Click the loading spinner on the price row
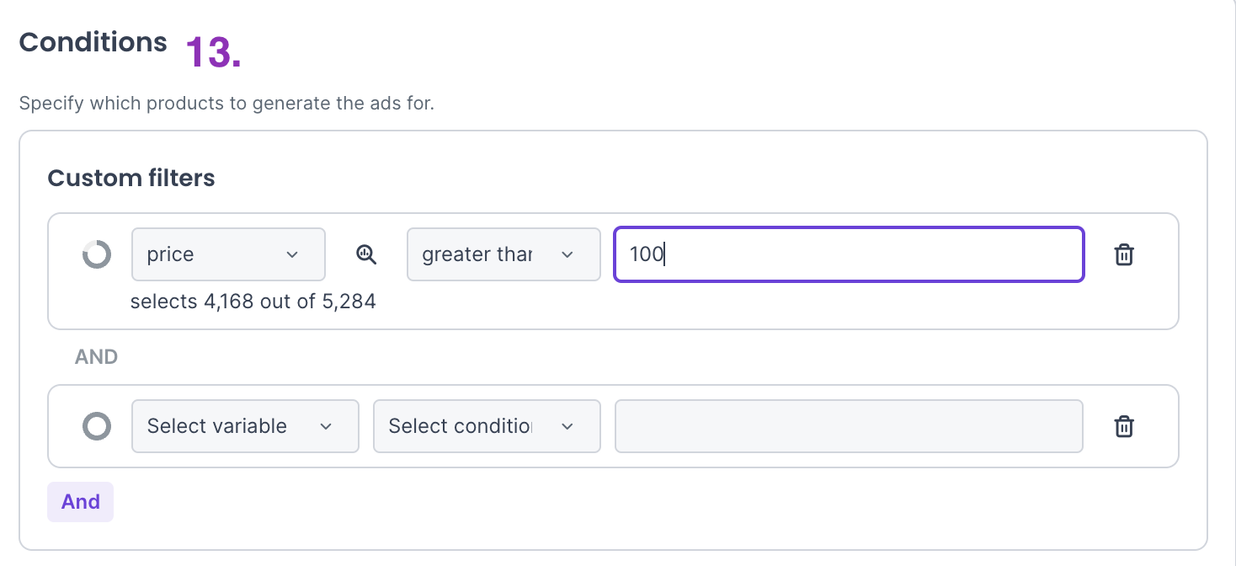Image resolution: width=1236 pixels, height=566 pixels. pyautogui.click(x=97, y=254)
